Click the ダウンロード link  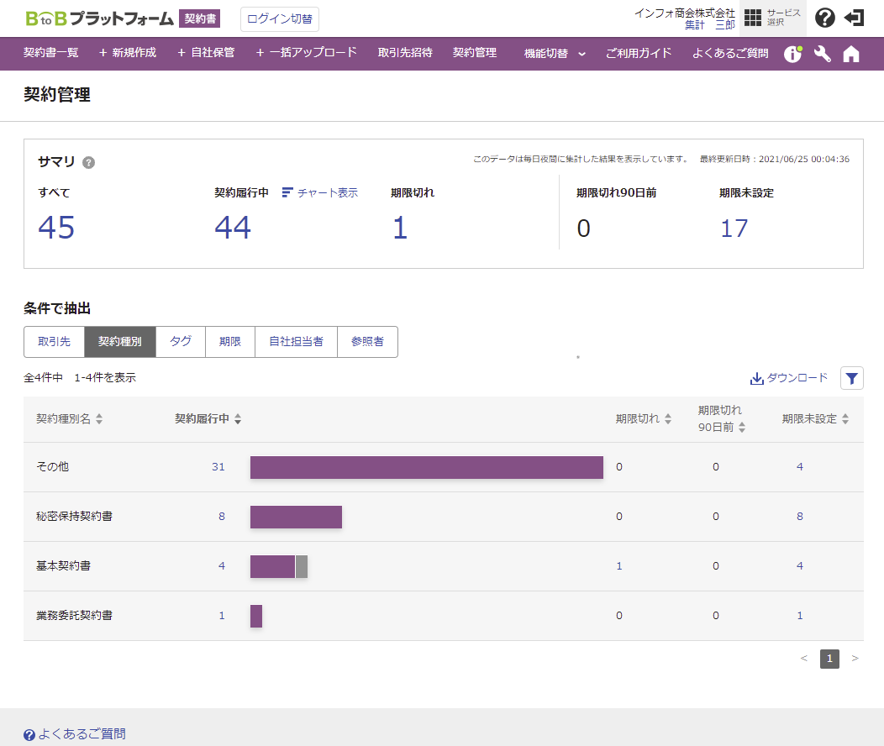(x=788, y=378)
